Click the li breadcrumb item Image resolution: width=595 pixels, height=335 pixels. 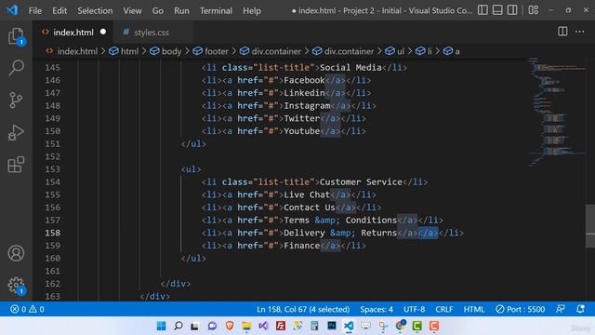pyautogui.click(x=424, y=51)
